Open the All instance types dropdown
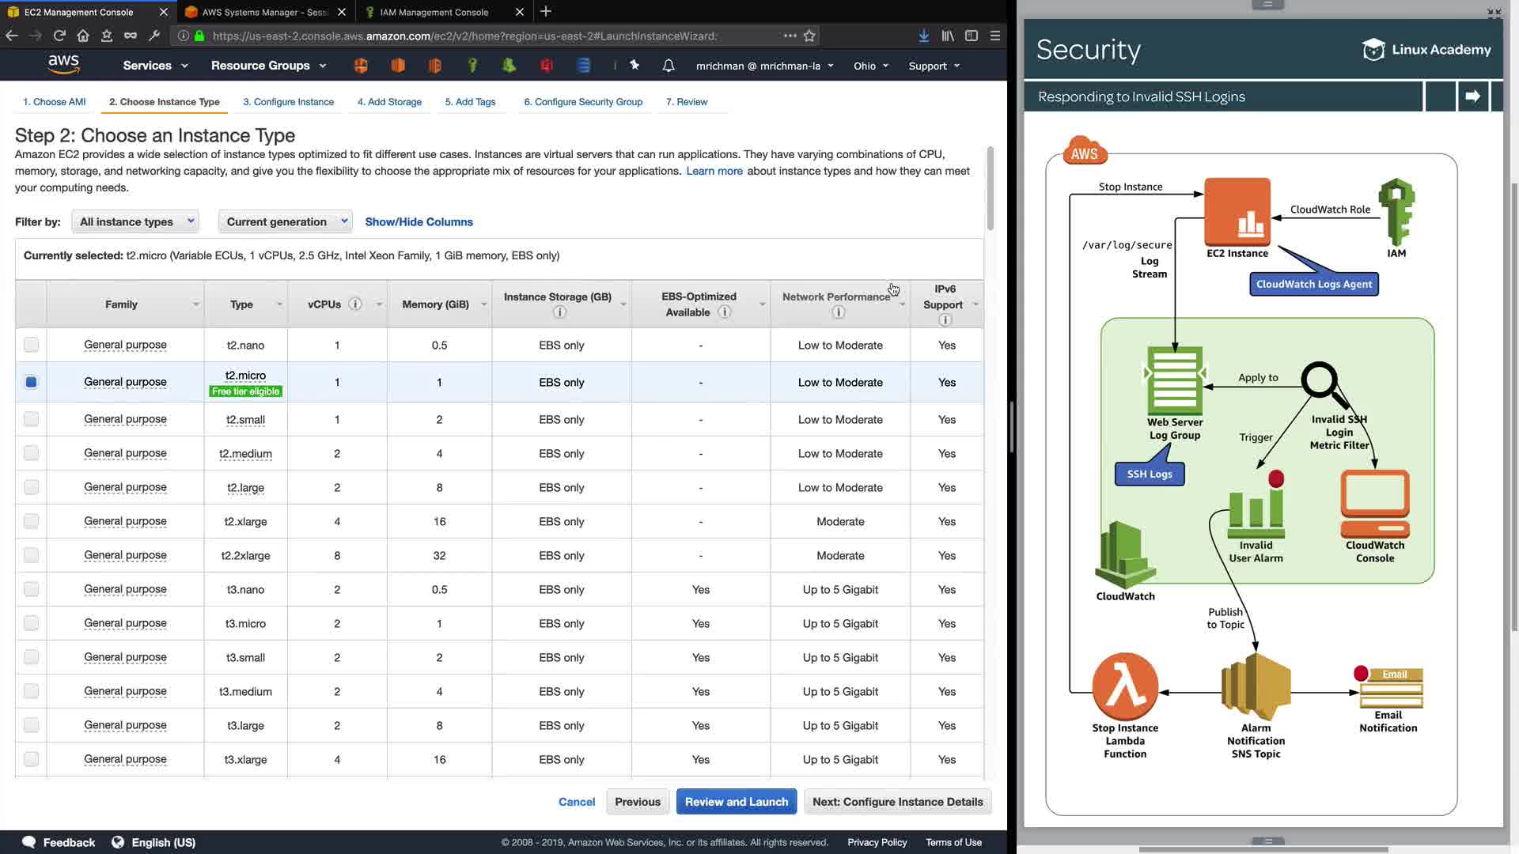Image resolution: width=1519 pixels, height=854 pixels. click(135, 221)
